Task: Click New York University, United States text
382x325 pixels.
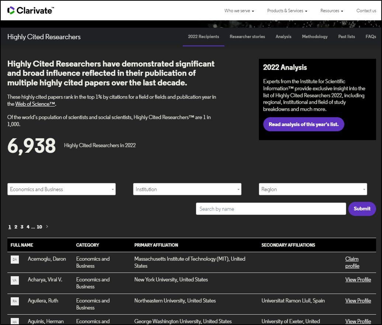Action: 171,280
